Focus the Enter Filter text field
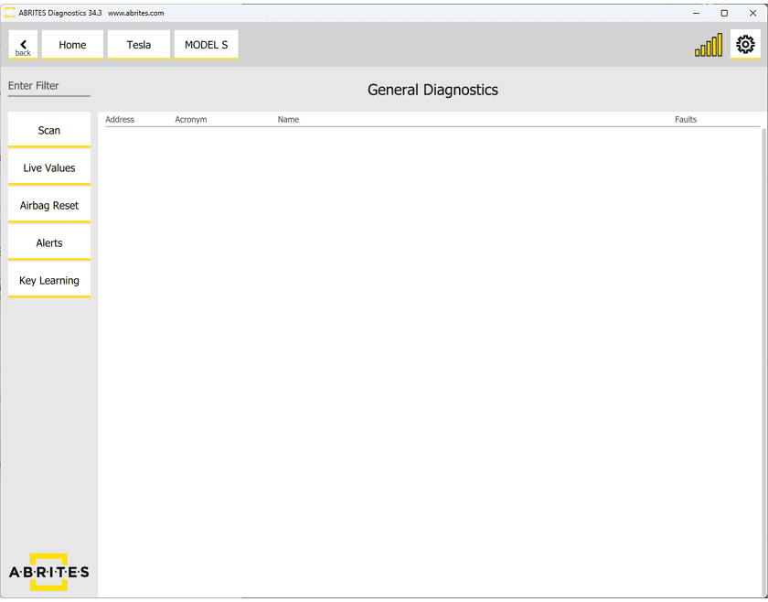 click(49, 86)
